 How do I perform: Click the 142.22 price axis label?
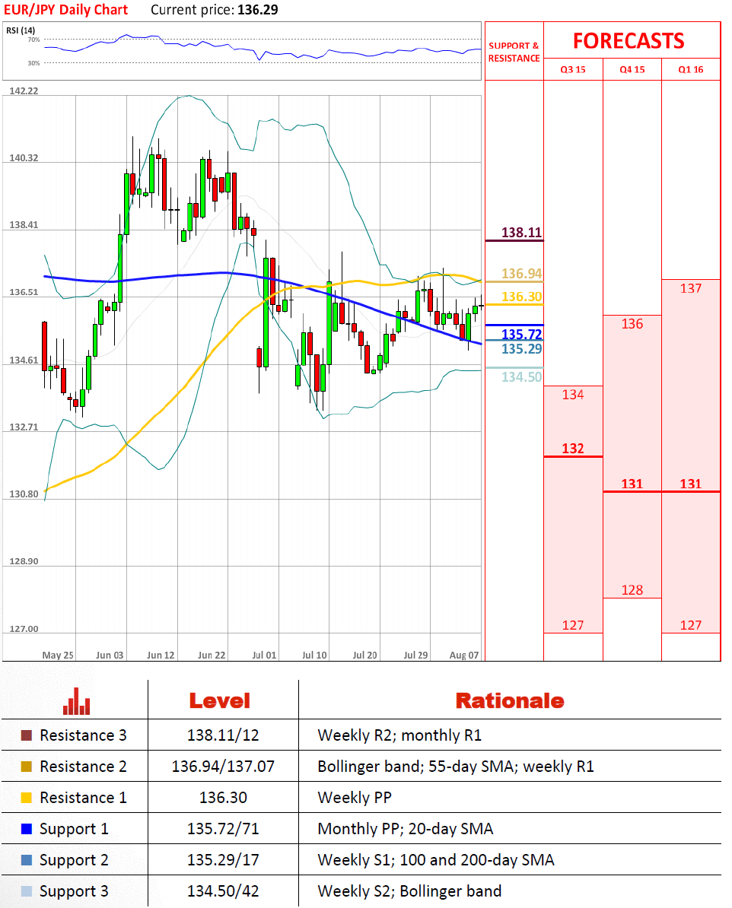[x=24, y=91]
